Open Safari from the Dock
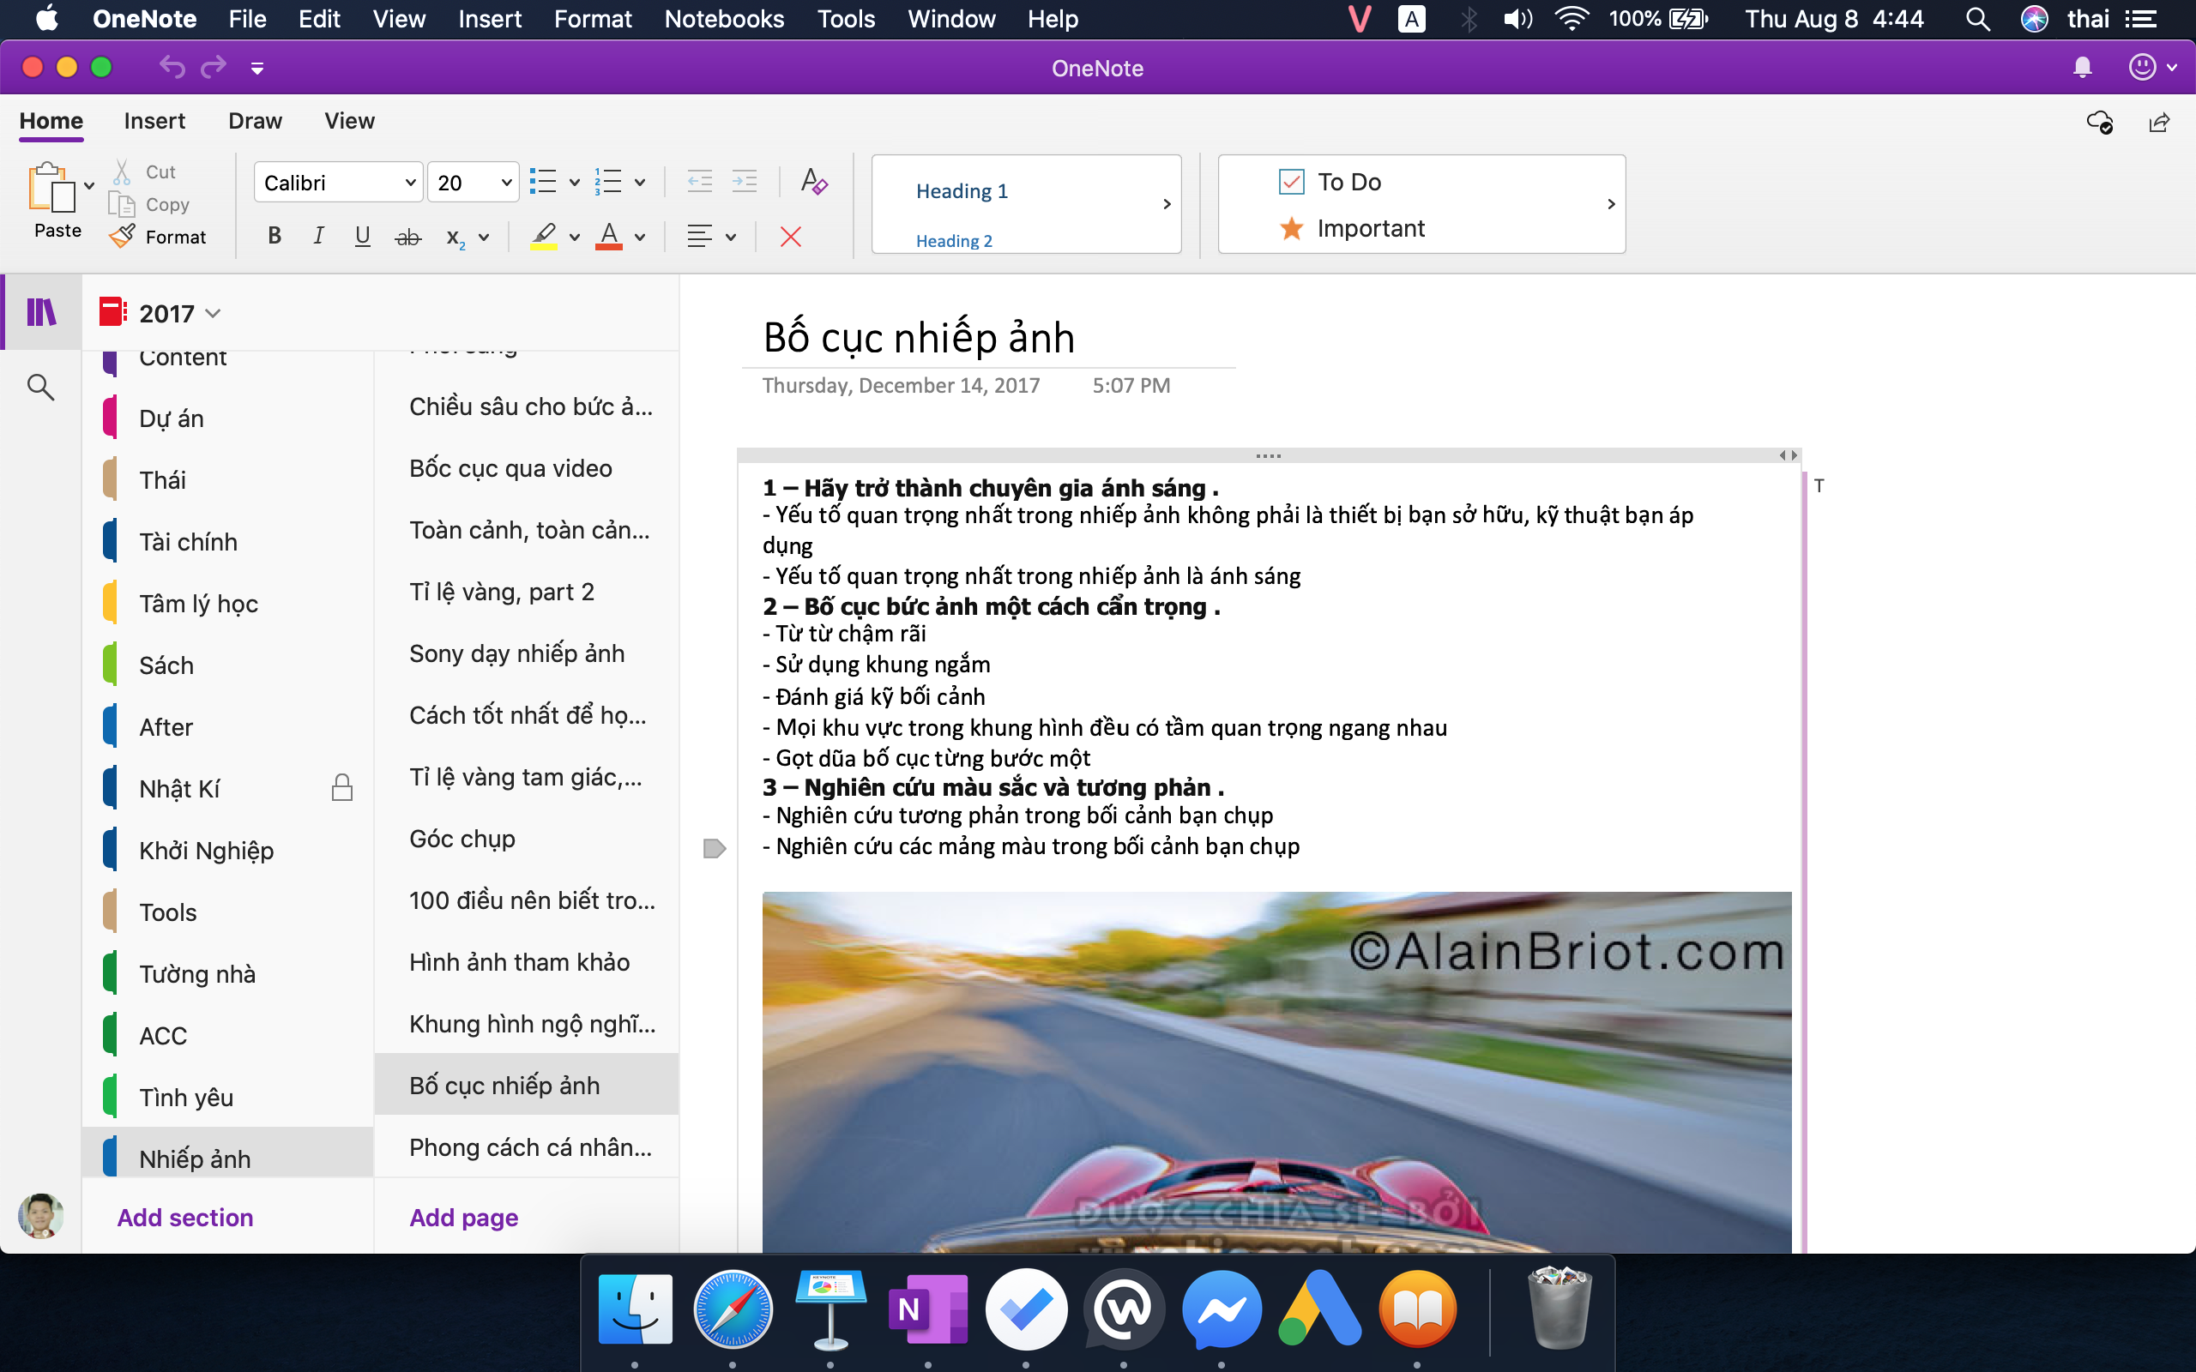 pos(733,1309)
